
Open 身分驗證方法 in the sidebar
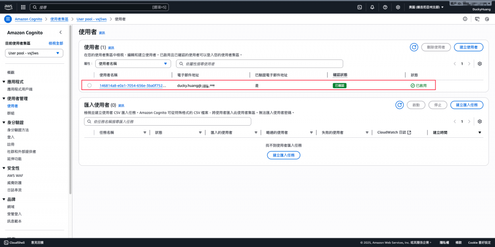click(18, 130)
